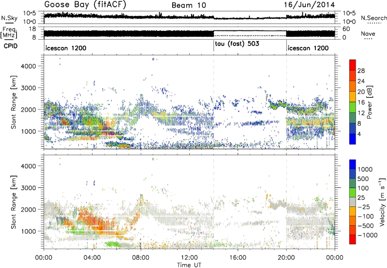387x268 pixels.
Task: Click the 'Time UT' axis title
Action: pyautogui.click(x=189, y=265)
